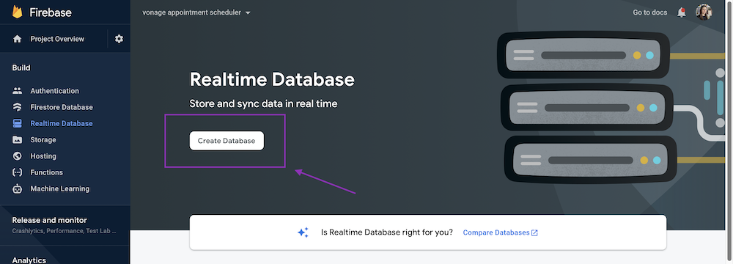Click 'Is Realtime Database right for you?' text
733x264 pixels.
pos(386,232)
